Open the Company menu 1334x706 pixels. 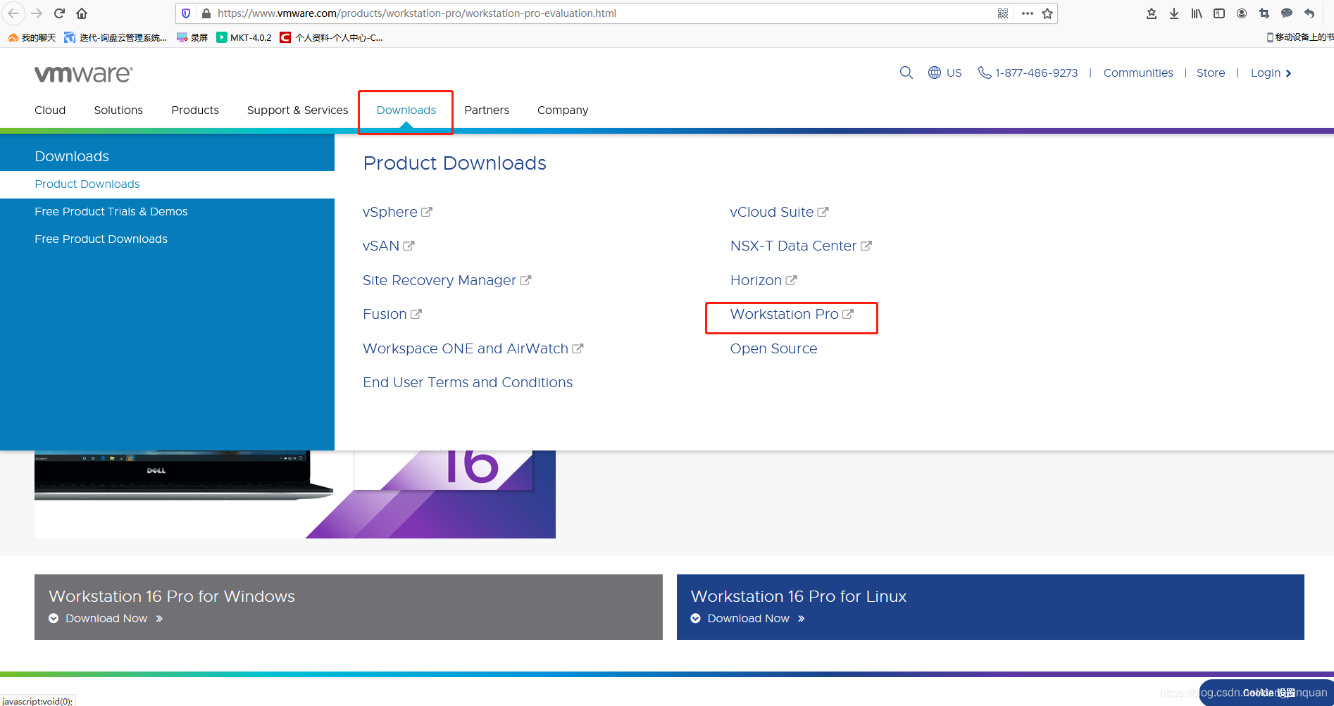563,110
